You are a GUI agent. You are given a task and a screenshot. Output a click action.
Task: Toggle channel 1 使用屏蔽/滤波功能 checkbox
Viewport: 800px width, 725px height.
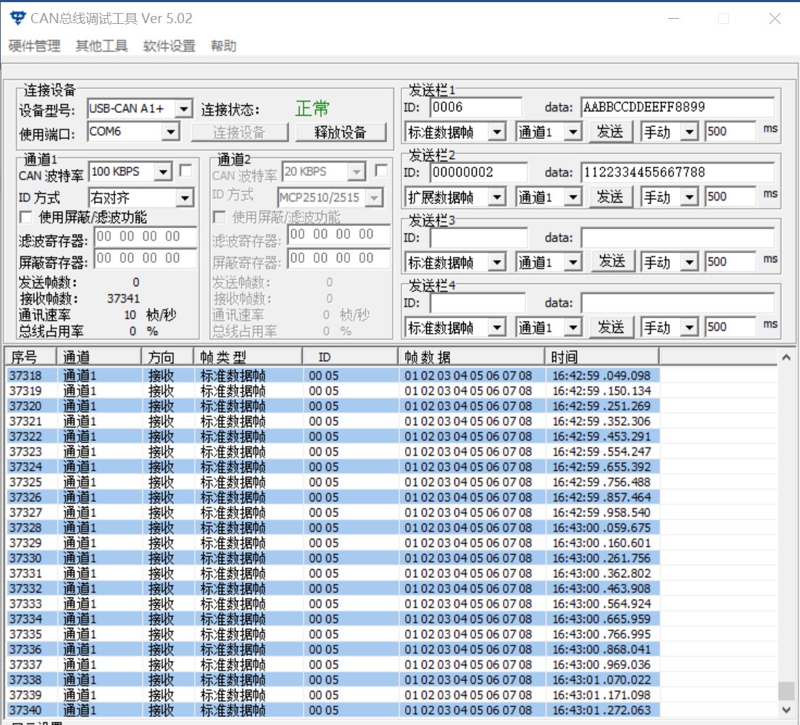pyautogui.click(x=26, y=217)
